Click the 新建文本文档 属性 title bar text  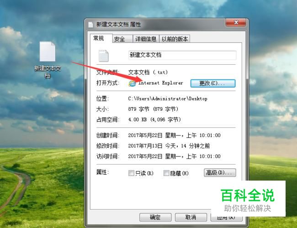coord(119,24)
